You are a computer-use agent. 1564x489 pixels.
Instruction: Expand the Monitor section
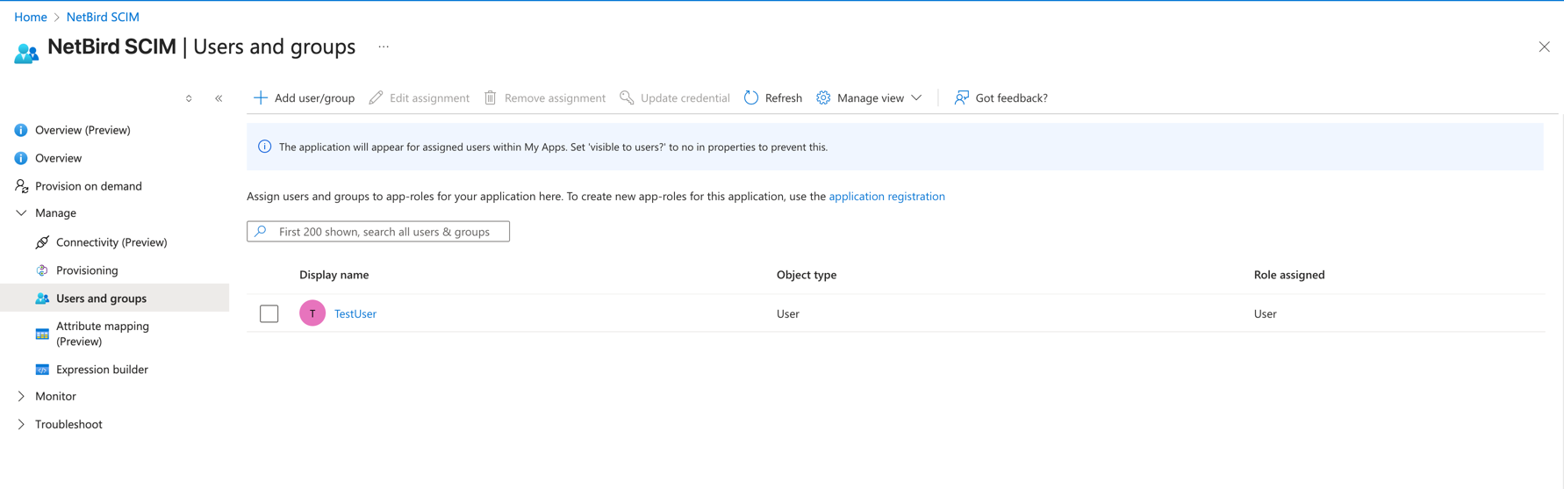click(x=21, y=397)
